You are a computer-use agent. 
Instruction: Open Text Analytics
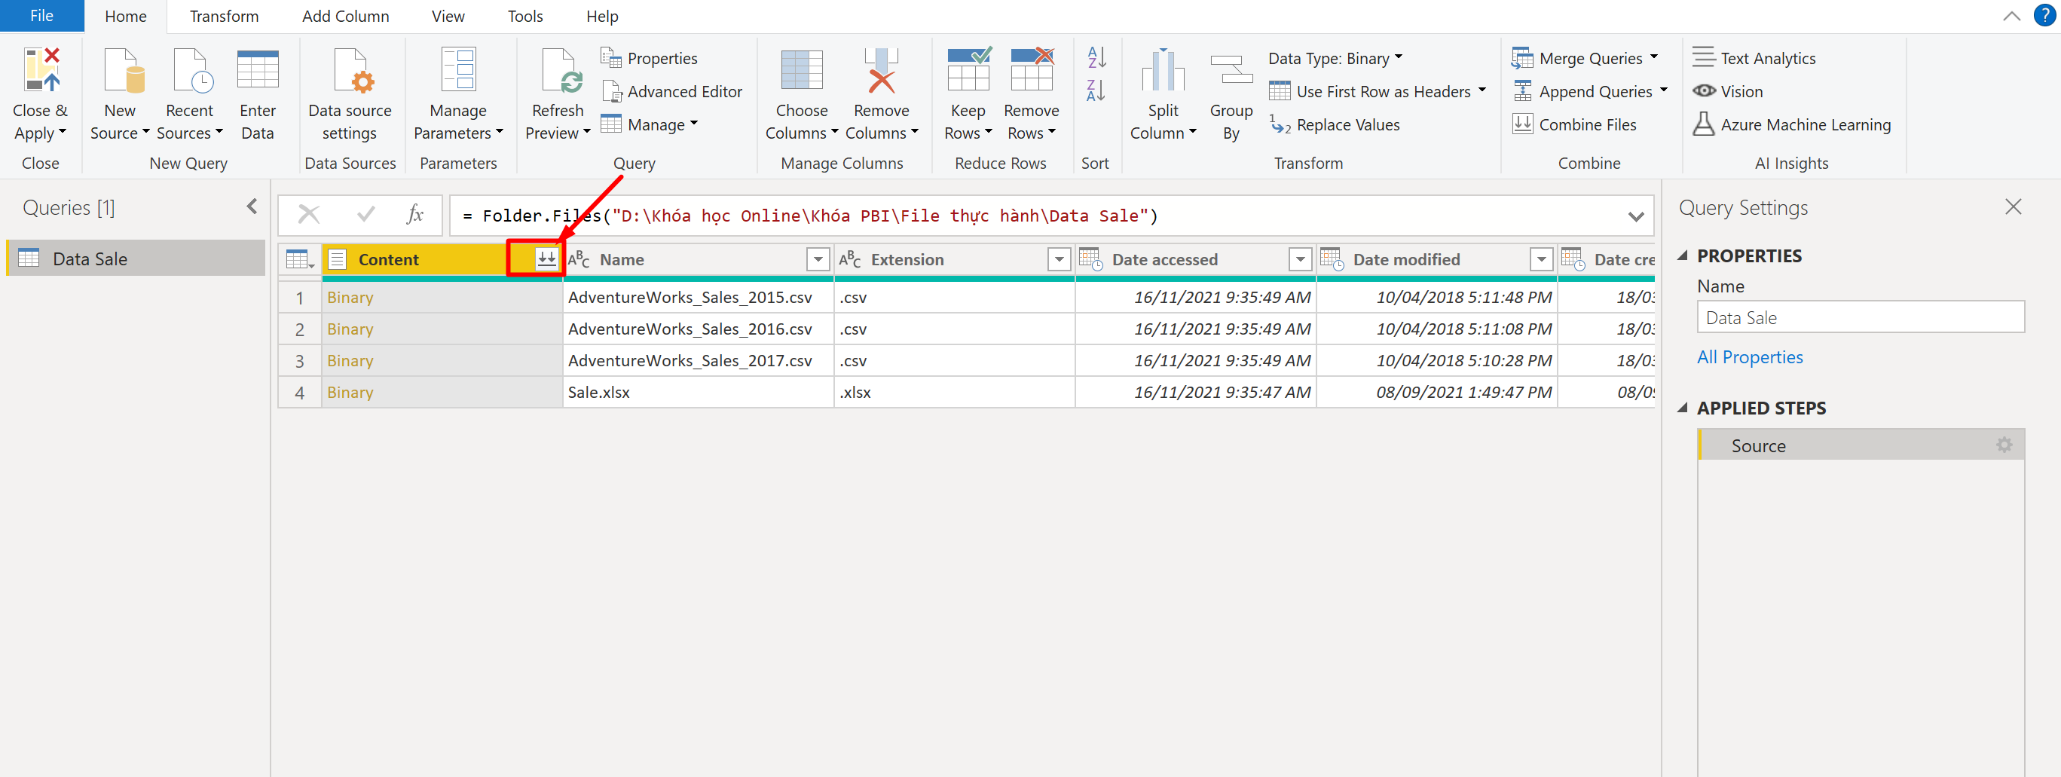point(1754,59)
